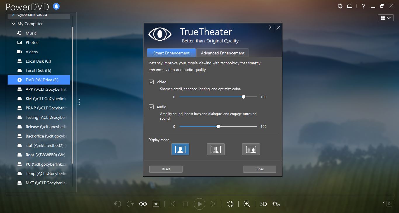The height and width of the screenshot is (213, 399).
Task: Click the TrueTheater eye icon in playback bar
Action: [x=143, y=204]
